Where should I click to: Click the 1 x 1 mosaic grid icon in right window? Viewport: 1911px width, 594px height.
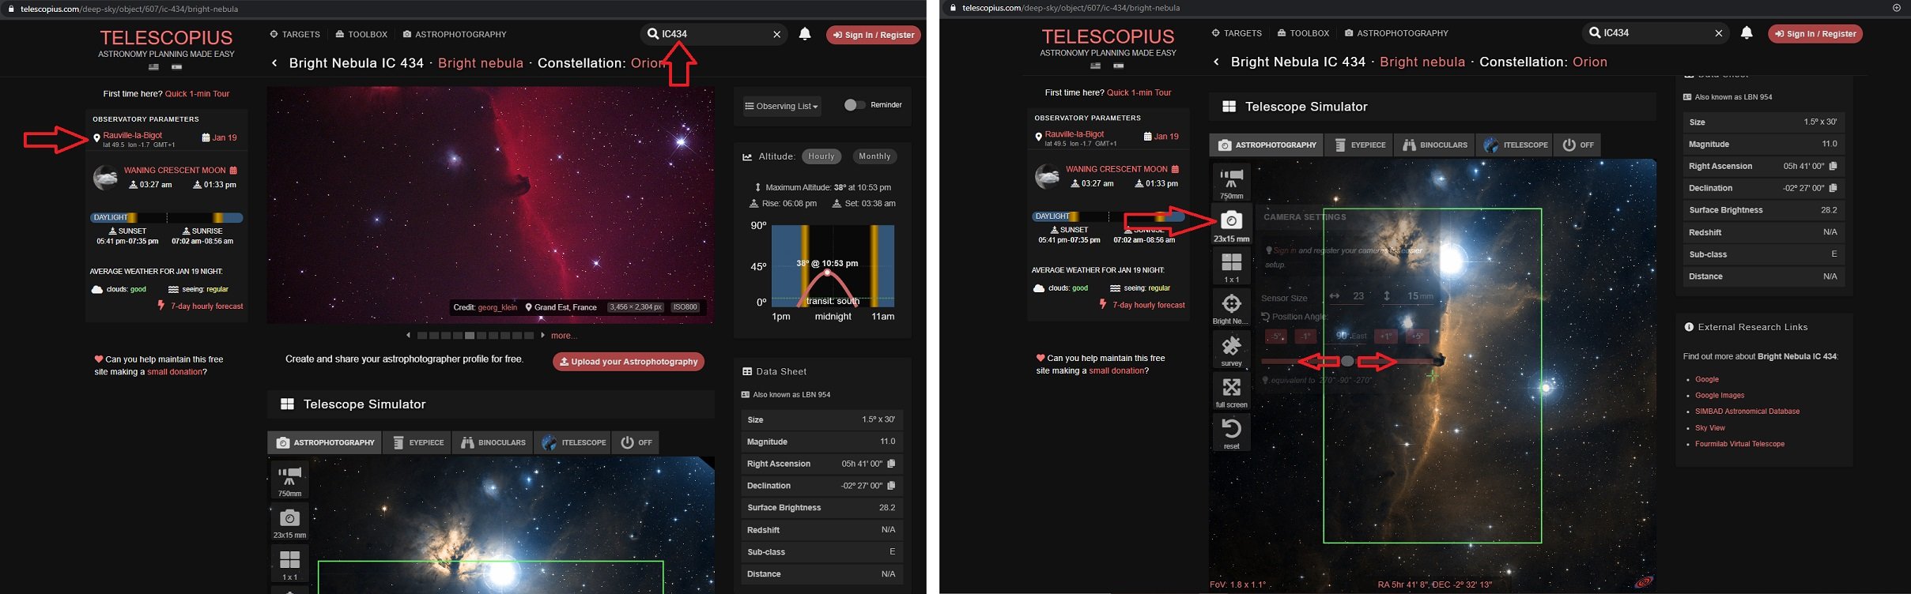pyautogui.click(x=1231, y=266)
